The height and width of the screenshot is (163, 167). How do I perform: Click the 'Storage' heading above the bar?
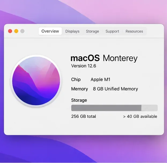(x=79, y=100)
